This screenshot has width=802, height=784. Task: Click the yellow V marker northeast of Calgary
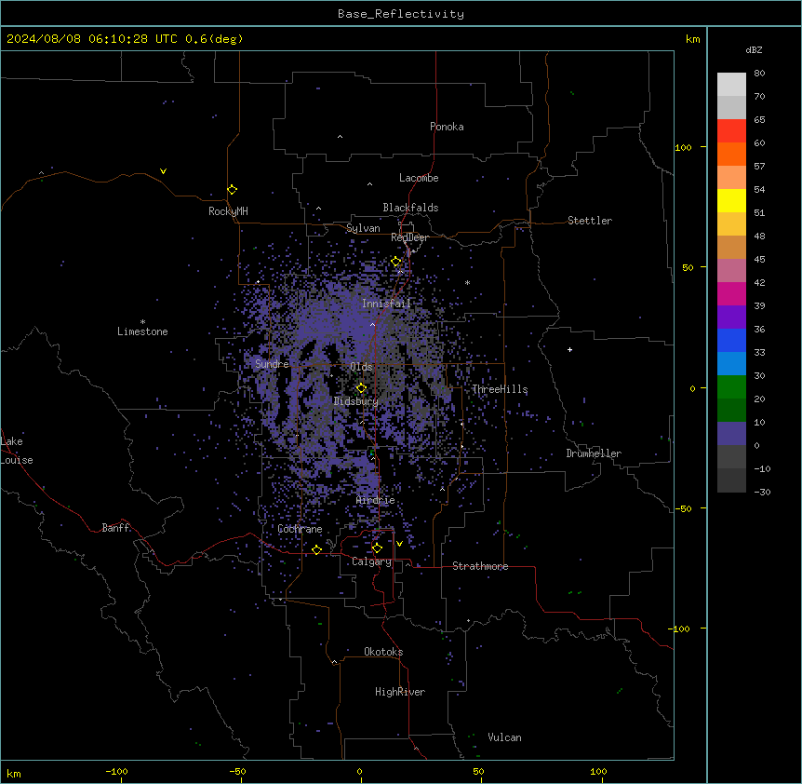pyautogui.click(x=399, y=544)
